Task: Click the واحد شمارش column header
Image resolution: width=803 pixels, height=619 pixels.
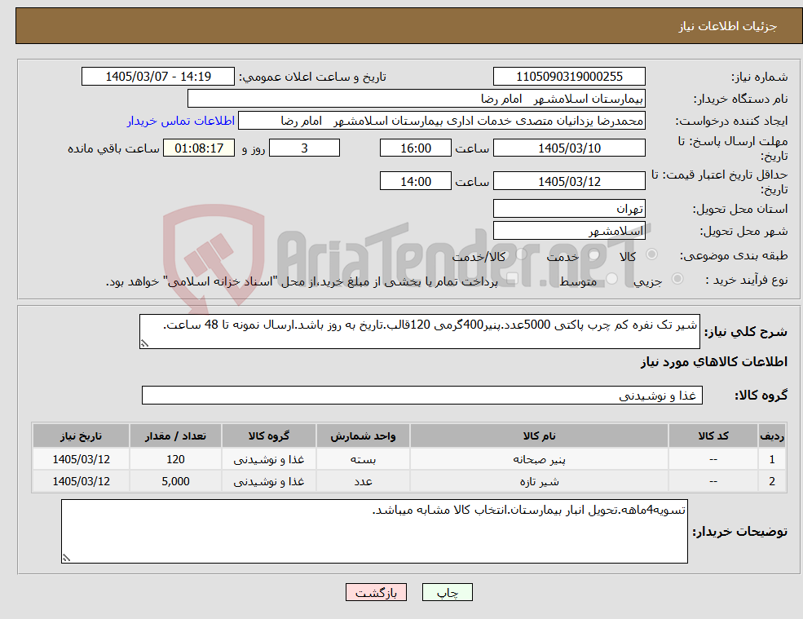Action: [363, 436]
